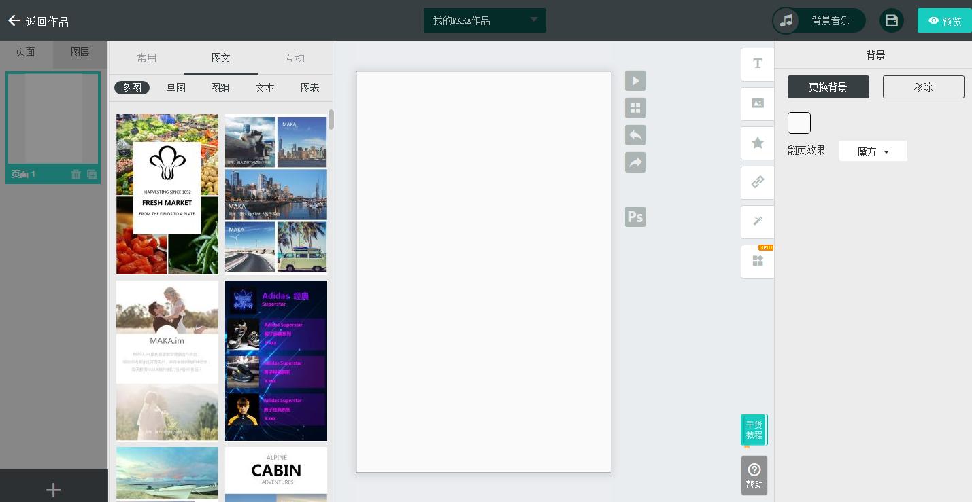Click the save disk icon
This screenshot has height=502, width=972.
(x=891, y=20)
